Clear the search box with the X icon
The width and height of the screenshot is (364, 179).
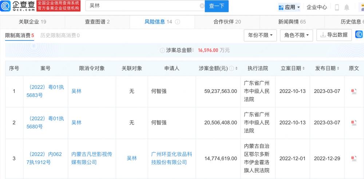pyautogui.click(x=202, y=6)
